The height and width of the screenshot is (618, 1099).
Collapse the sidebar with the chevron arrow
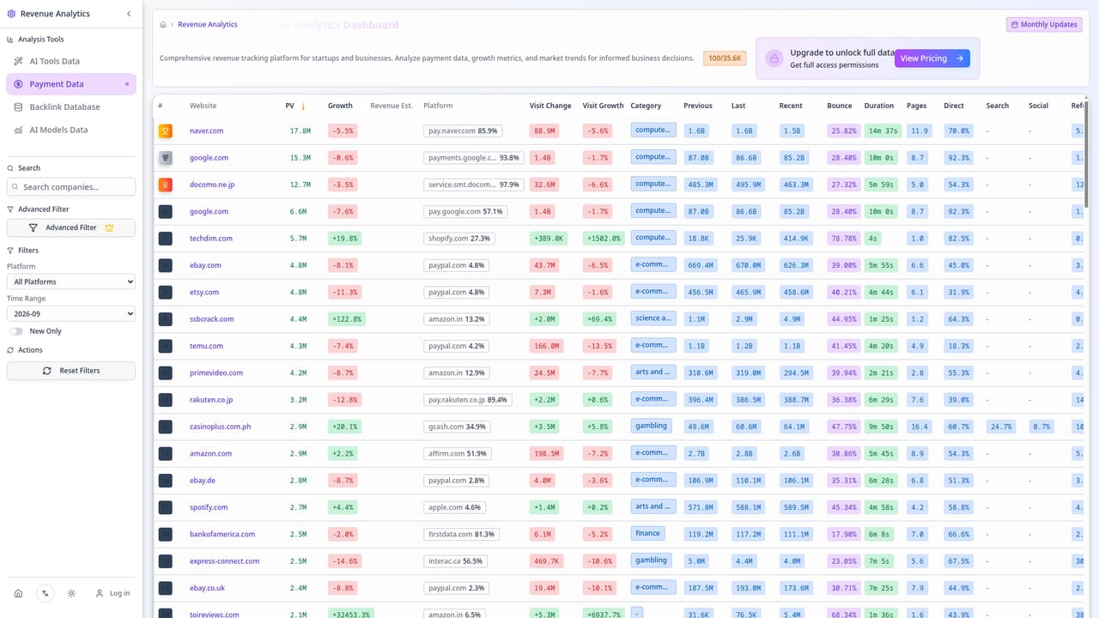pyautogui.click(x=129, y=14)
